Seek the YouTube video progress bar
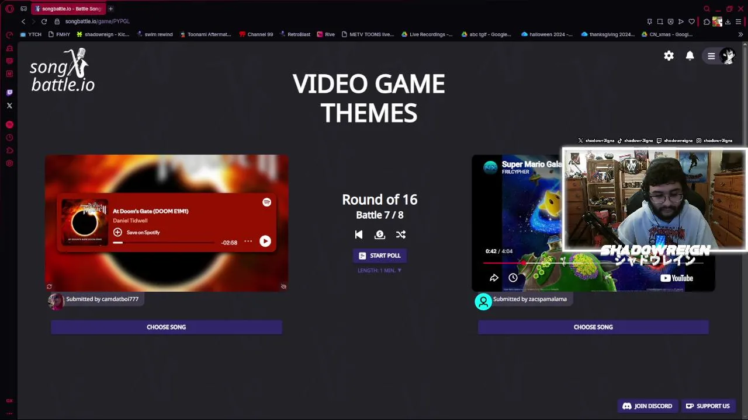The width and height of the screenshot is (748, 420). pos(593,263)
